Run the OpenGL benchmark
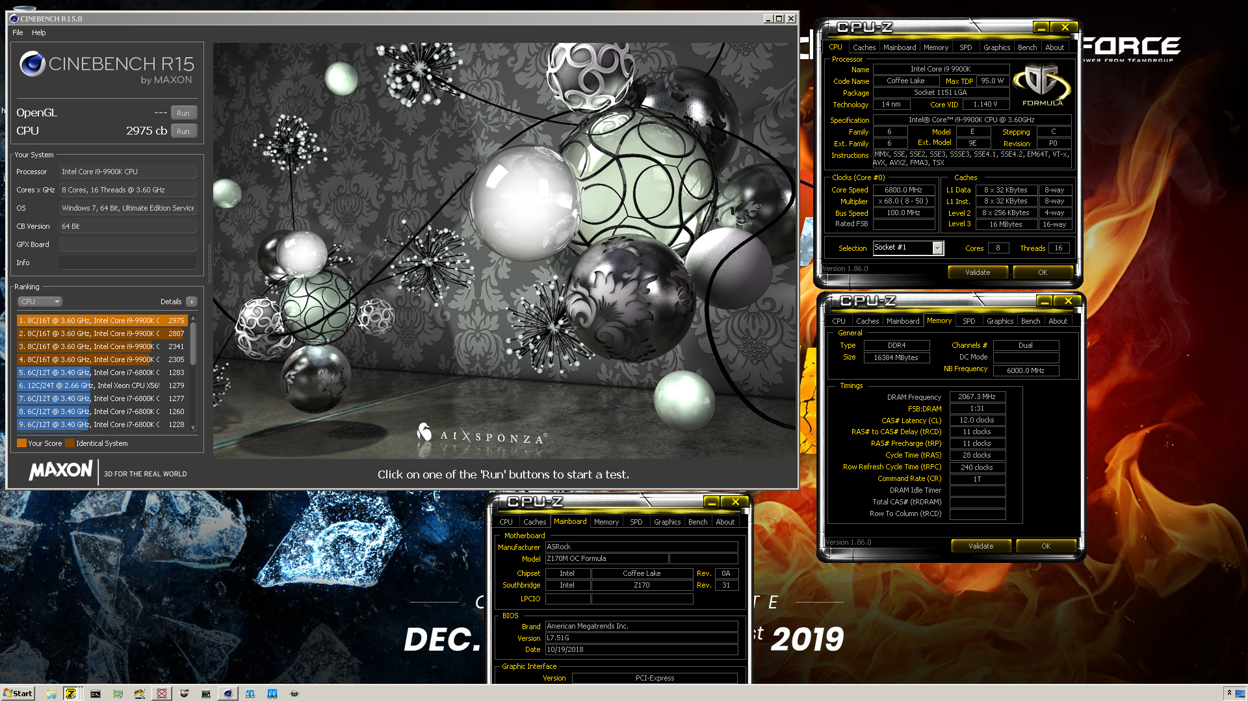This screenshot has width=1248, height=702. pos(183,112)
